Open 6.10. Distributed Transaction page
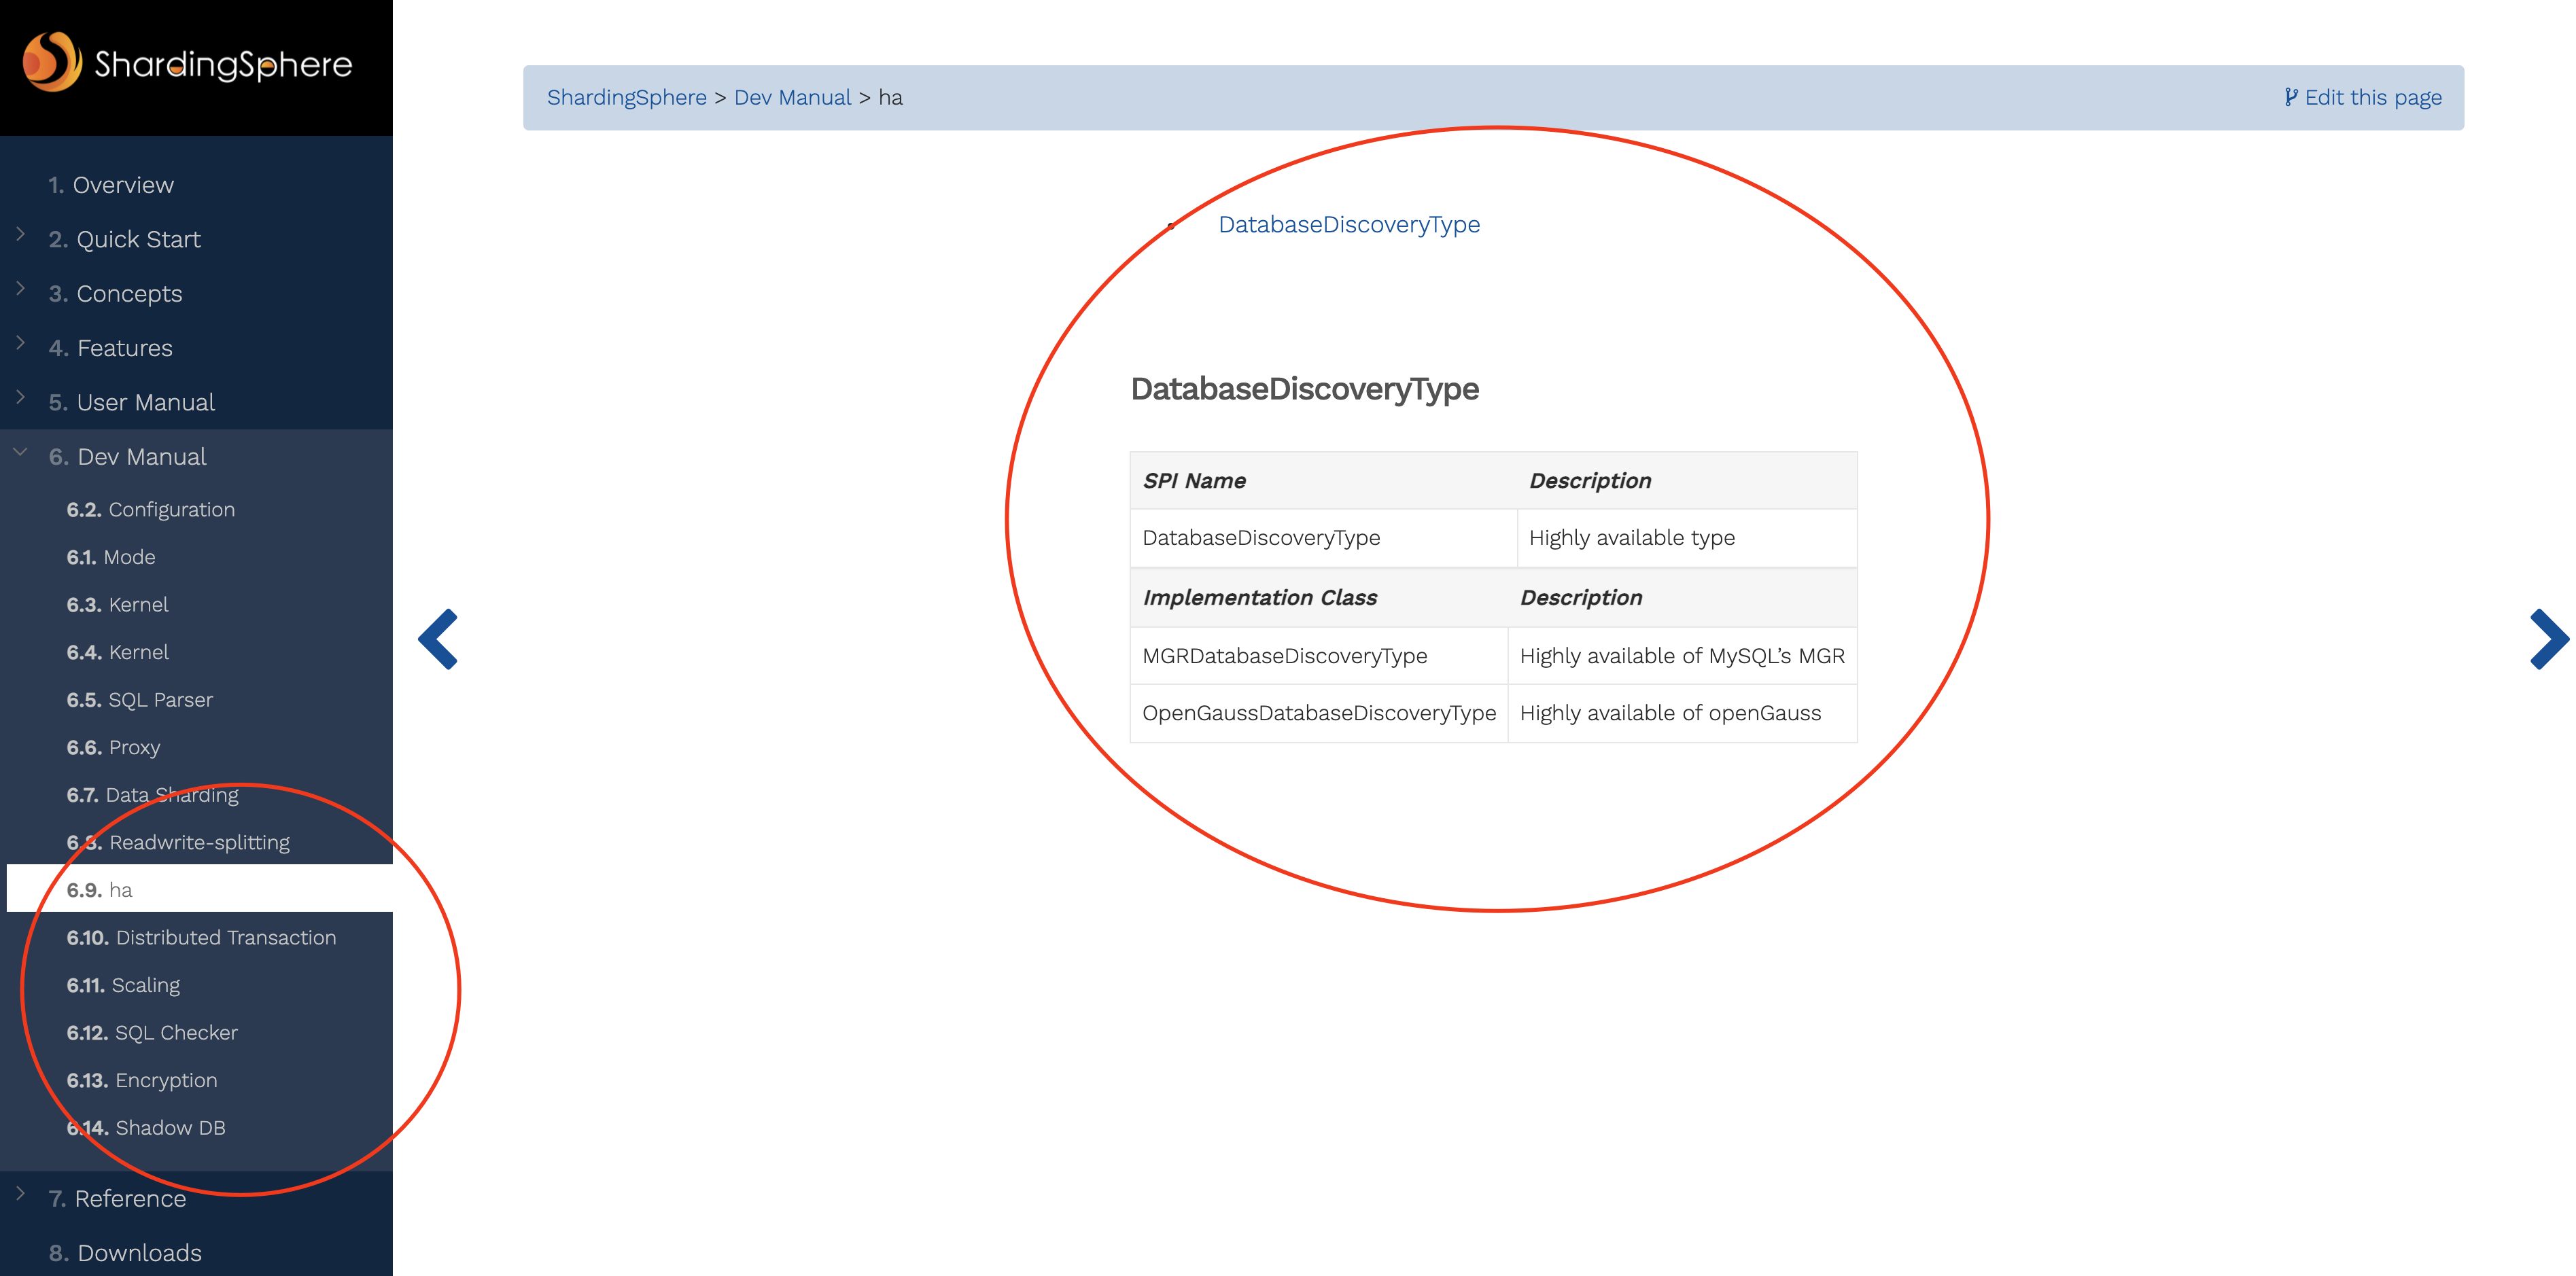 click(201, 938)
